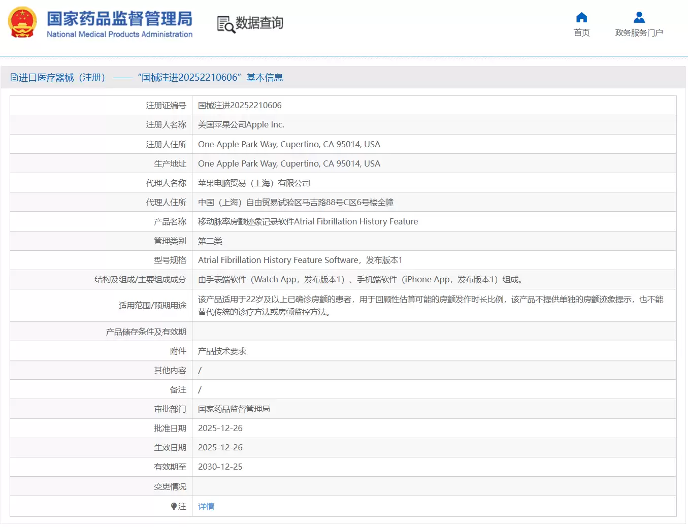Select the 有效期至 expiry date 2030-12-25

click(220, 467)
